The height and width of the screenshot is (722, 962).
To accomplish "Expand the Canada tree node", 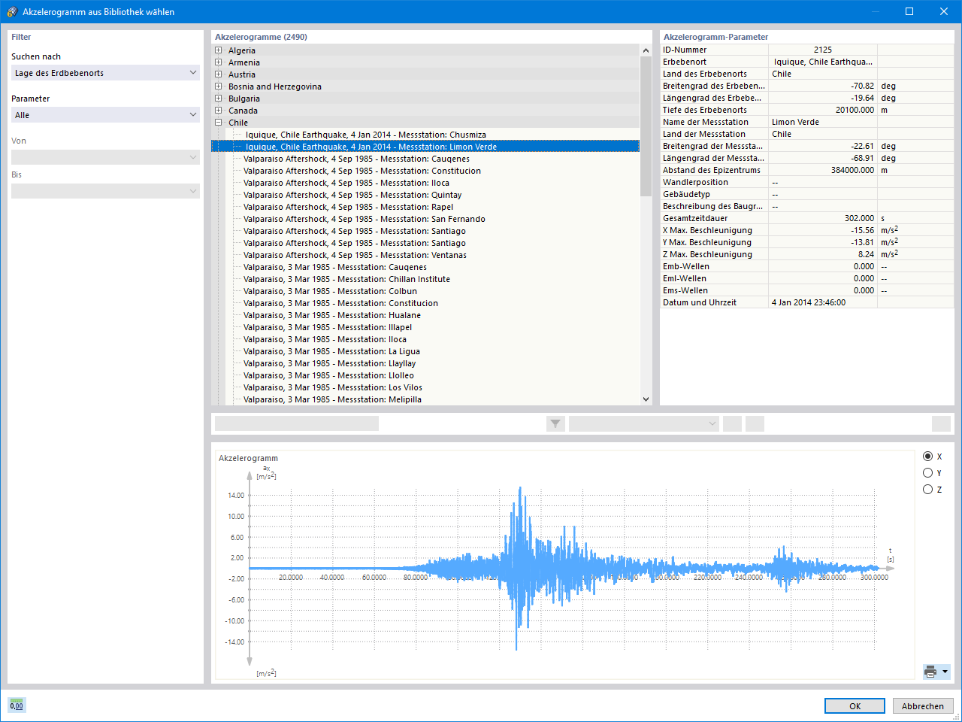I will point(219,111).
